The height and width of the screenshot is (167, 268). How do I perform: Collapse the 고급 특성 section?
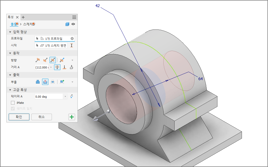(10, 90)
